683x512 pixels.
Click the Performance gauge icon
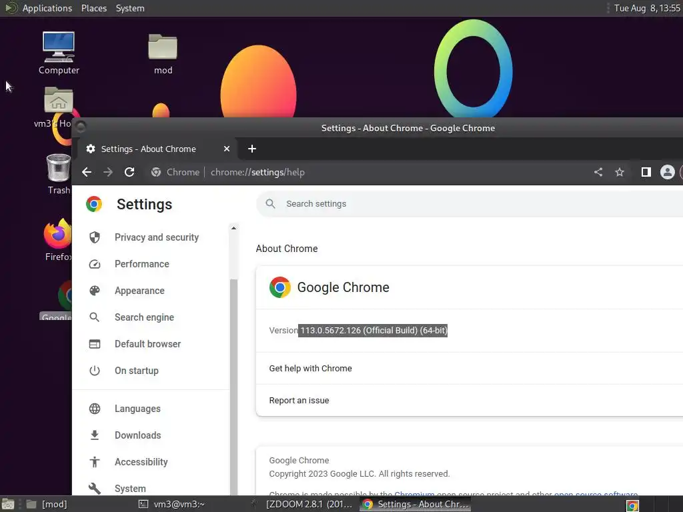click(x=95, y=264)
